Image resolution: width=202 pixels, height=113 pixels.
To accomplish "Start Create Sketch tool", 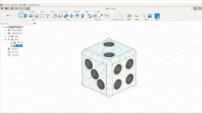I will click(20, 16).
